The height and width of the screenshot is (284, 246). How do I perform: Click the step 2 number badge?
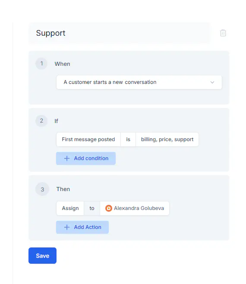41,121
